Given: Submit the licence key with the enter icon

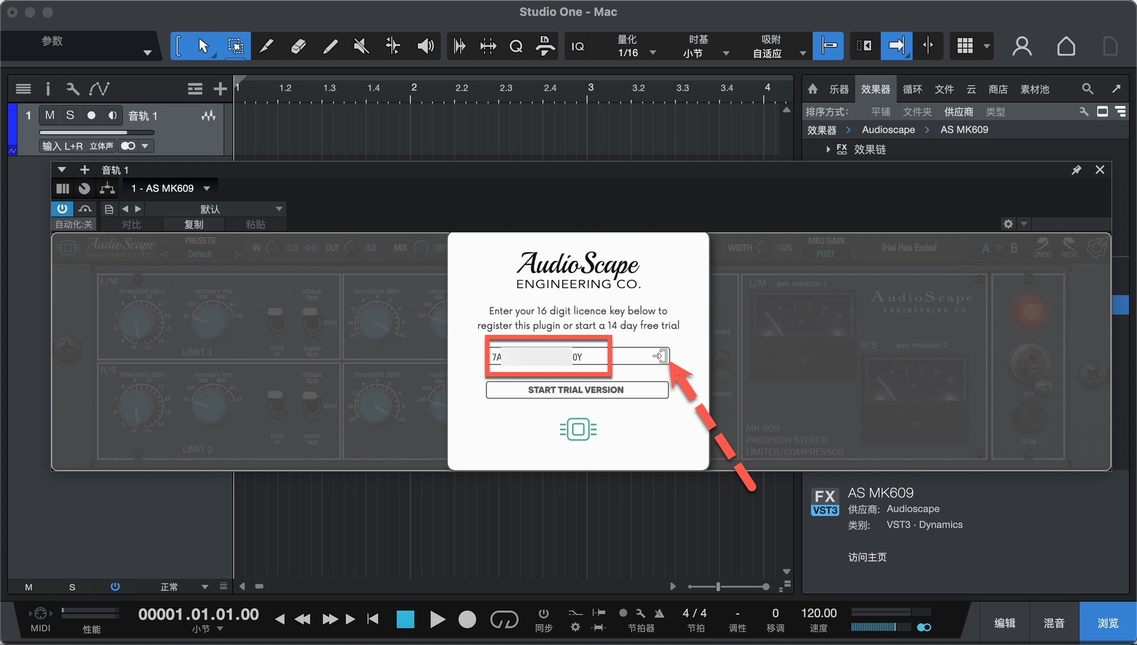Looking at the screenshot, I should 660,356.
